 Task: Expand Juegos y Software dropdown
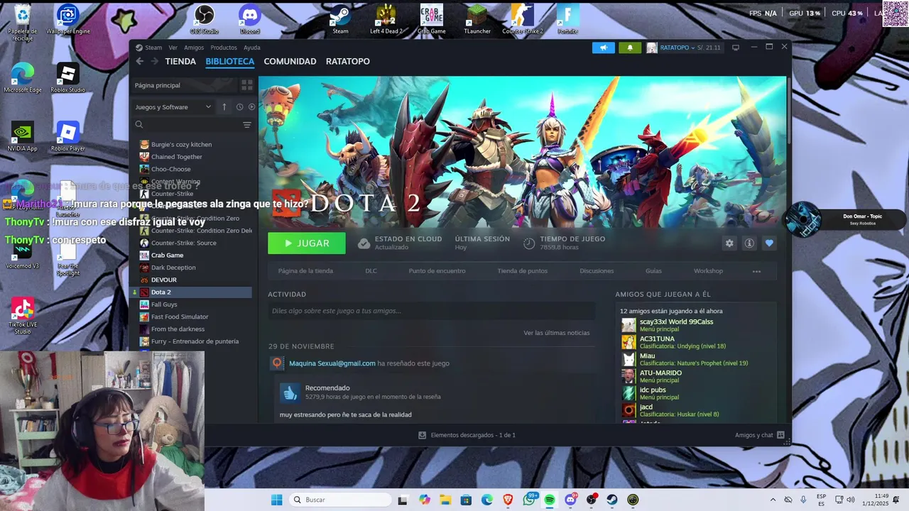(173, 107)
